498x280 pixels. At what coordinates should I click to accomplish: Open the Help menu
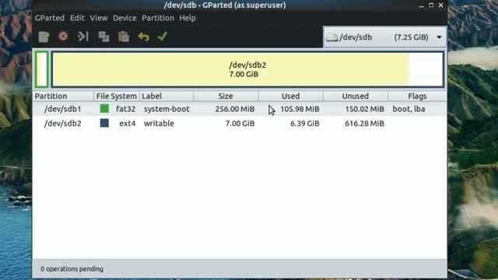pyautogui.click(x=188, y=18)
